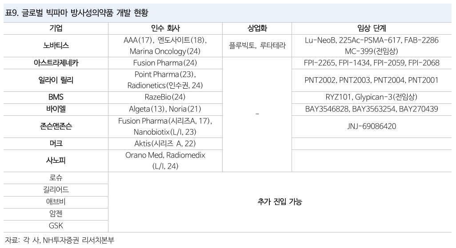Click the '아스트라제네카' company cell
The height and width of the screenshot is (248, 456).
click(56, 63)
